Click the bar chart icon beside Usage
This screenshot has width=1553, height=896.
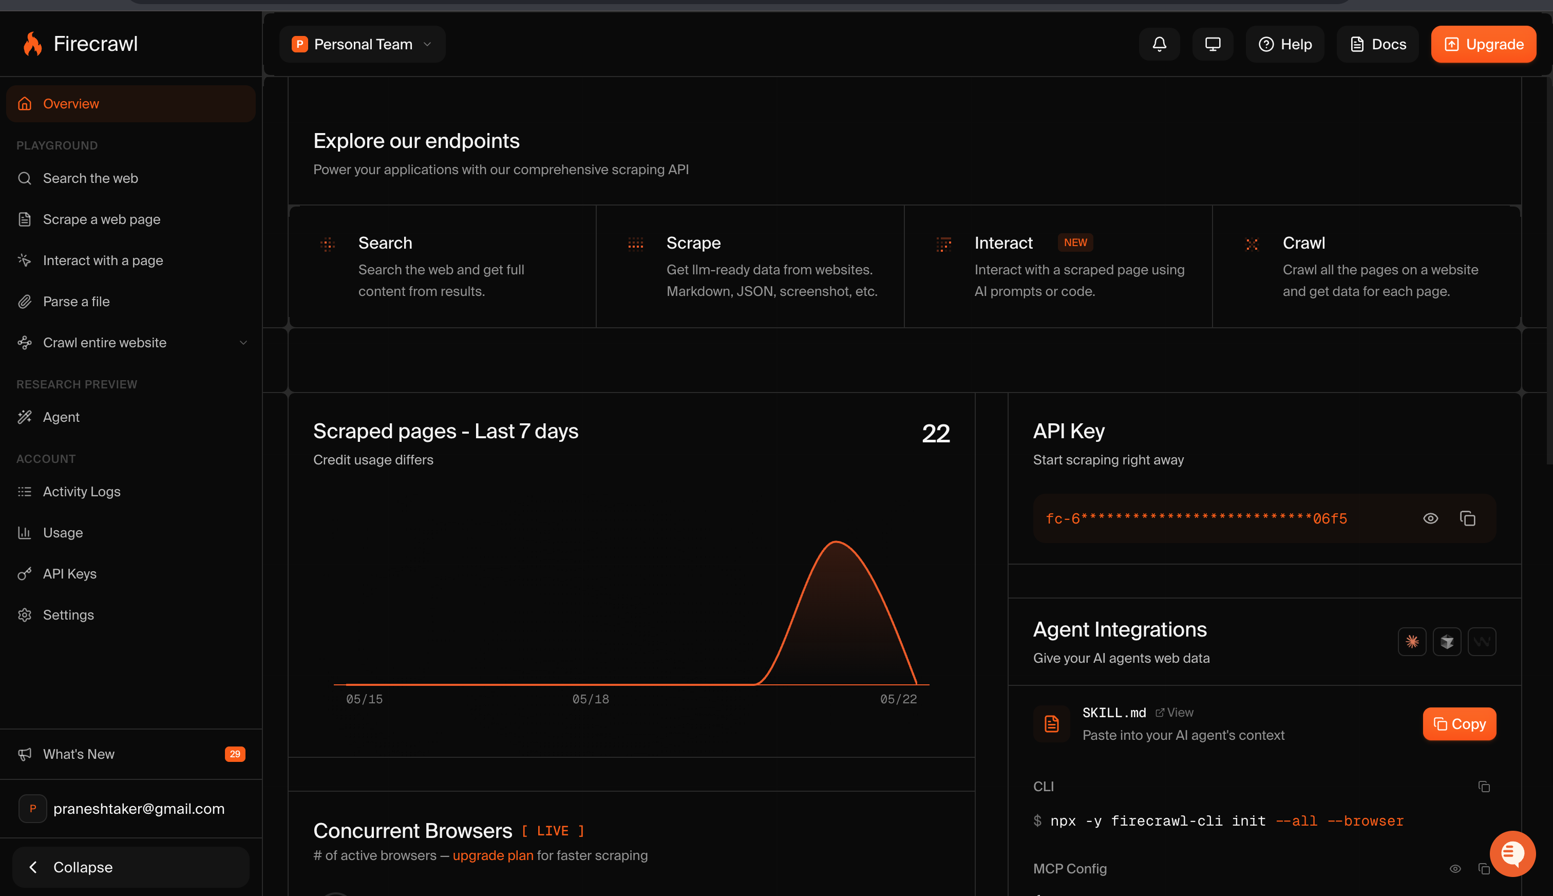point(25,533)
